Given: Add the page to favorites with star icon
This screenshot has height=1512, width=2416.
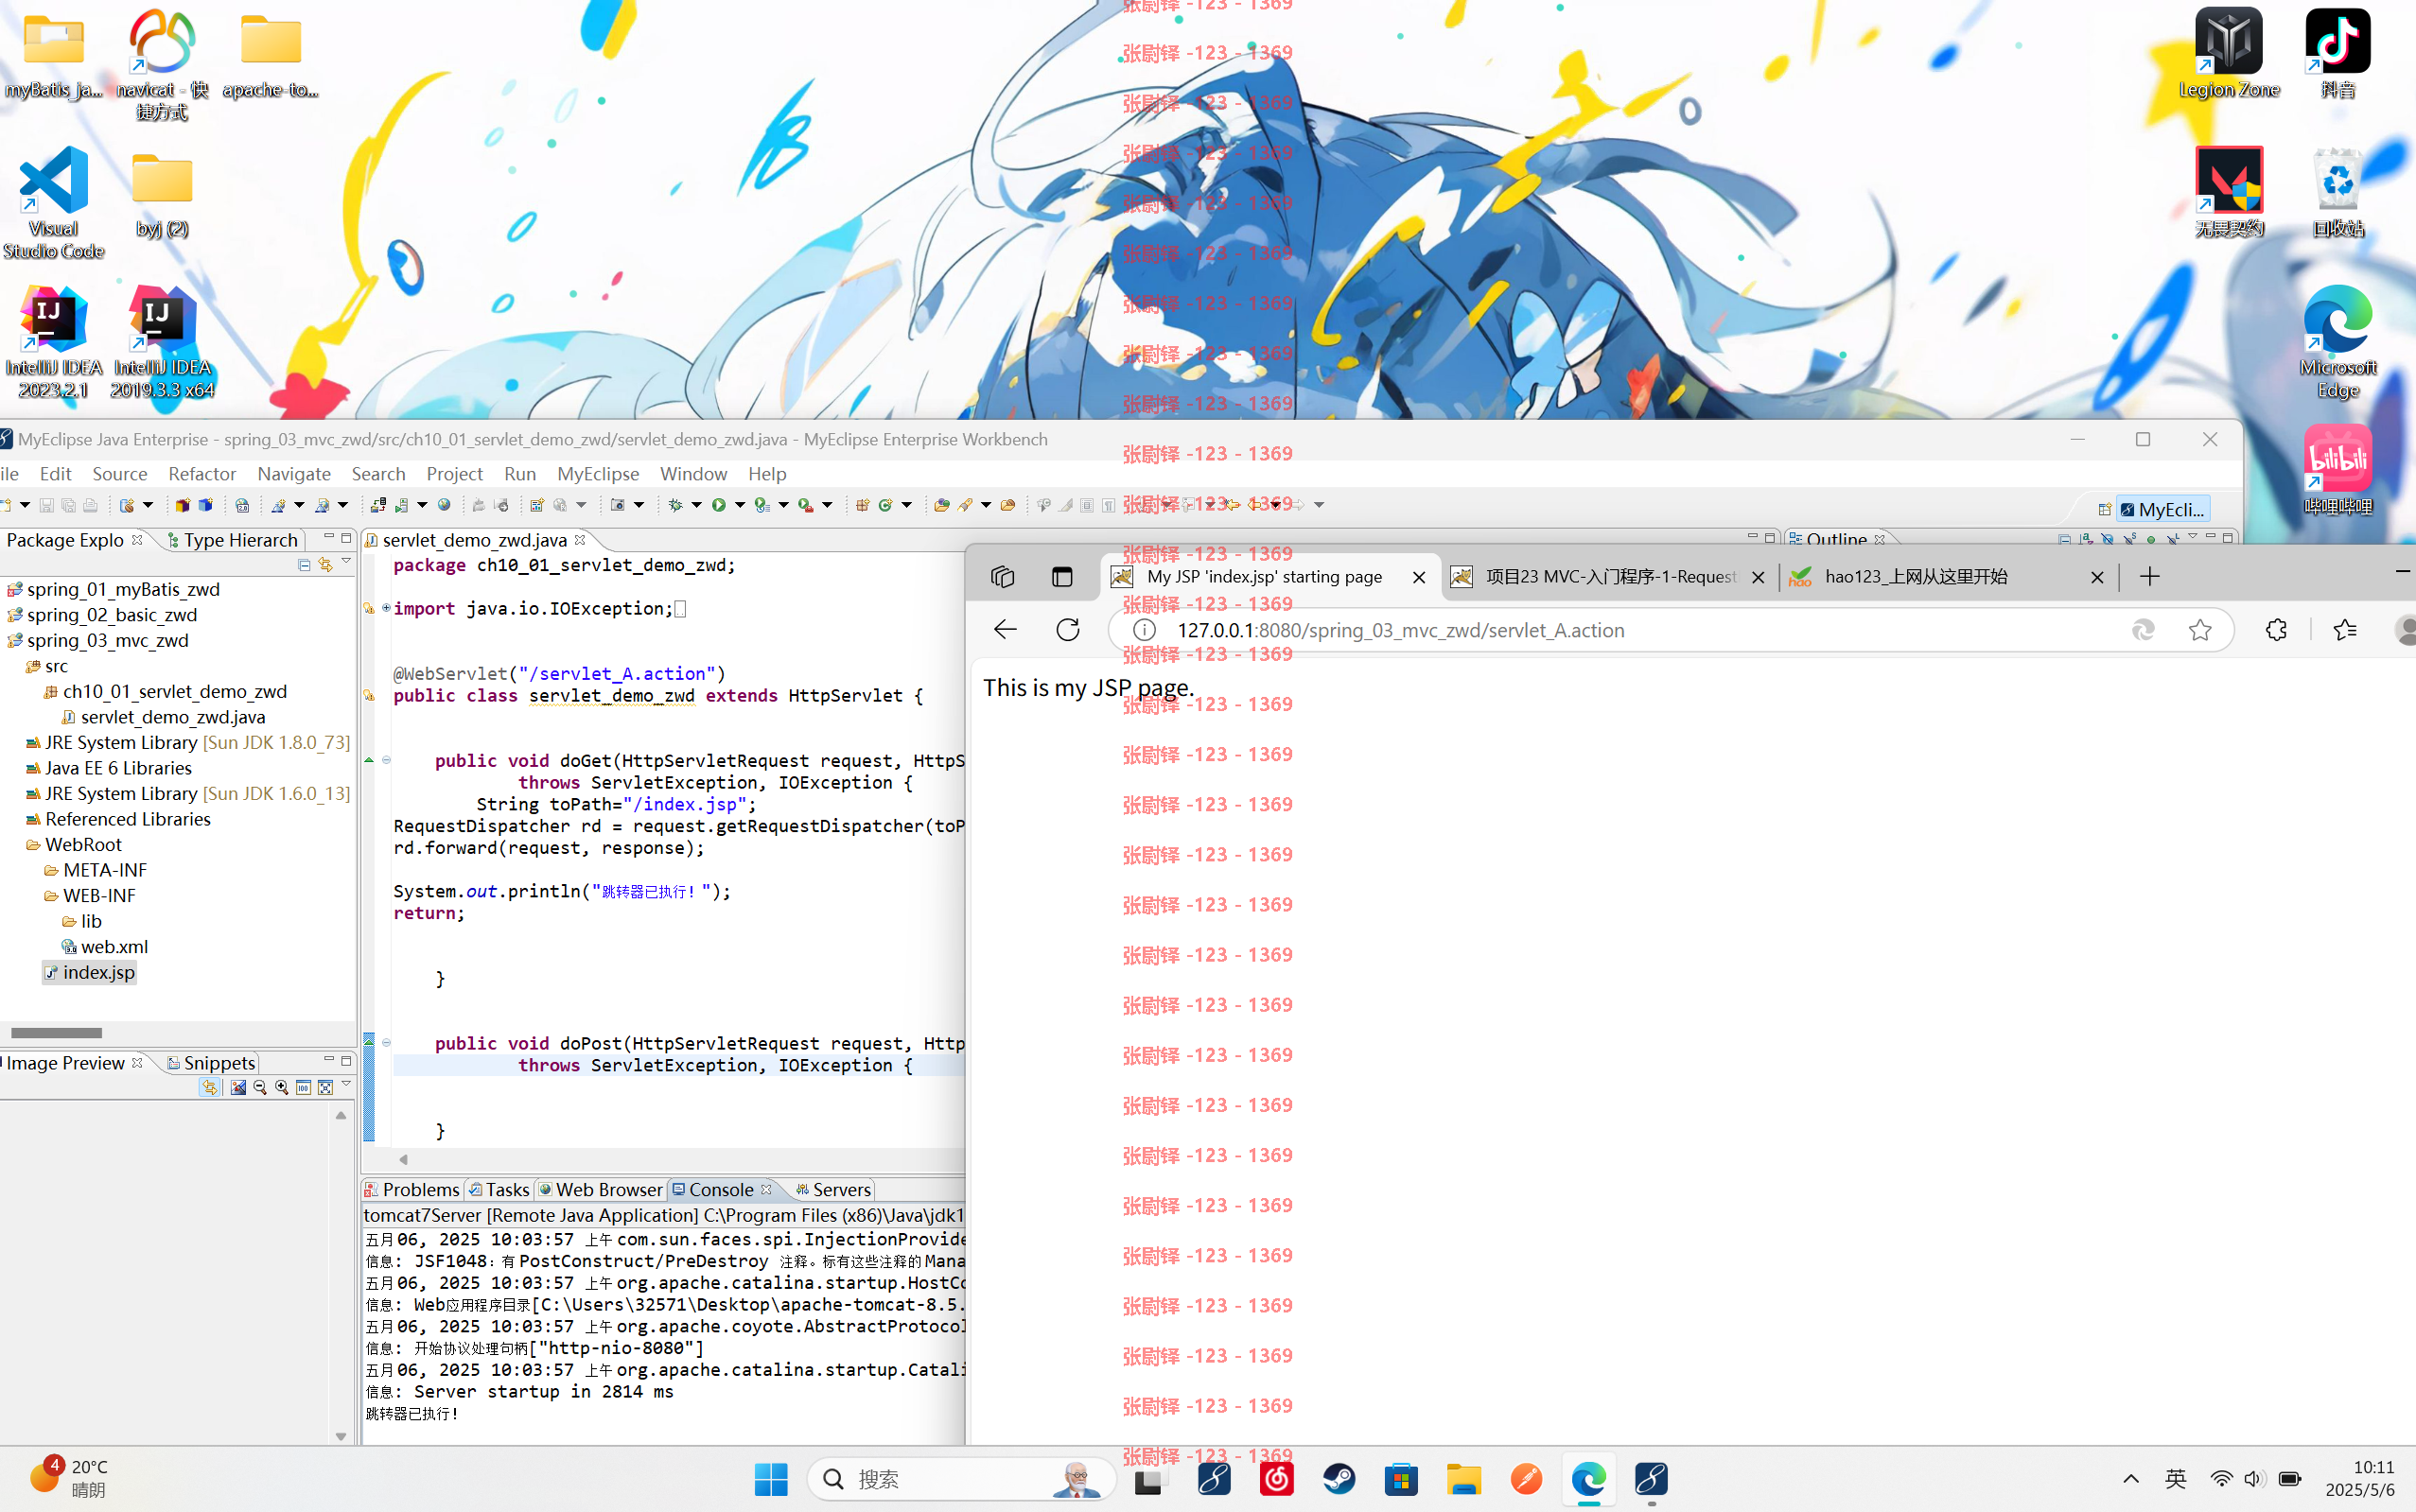Looking at the screenshot, I should pyautogui.click(x=2200, y=630).
